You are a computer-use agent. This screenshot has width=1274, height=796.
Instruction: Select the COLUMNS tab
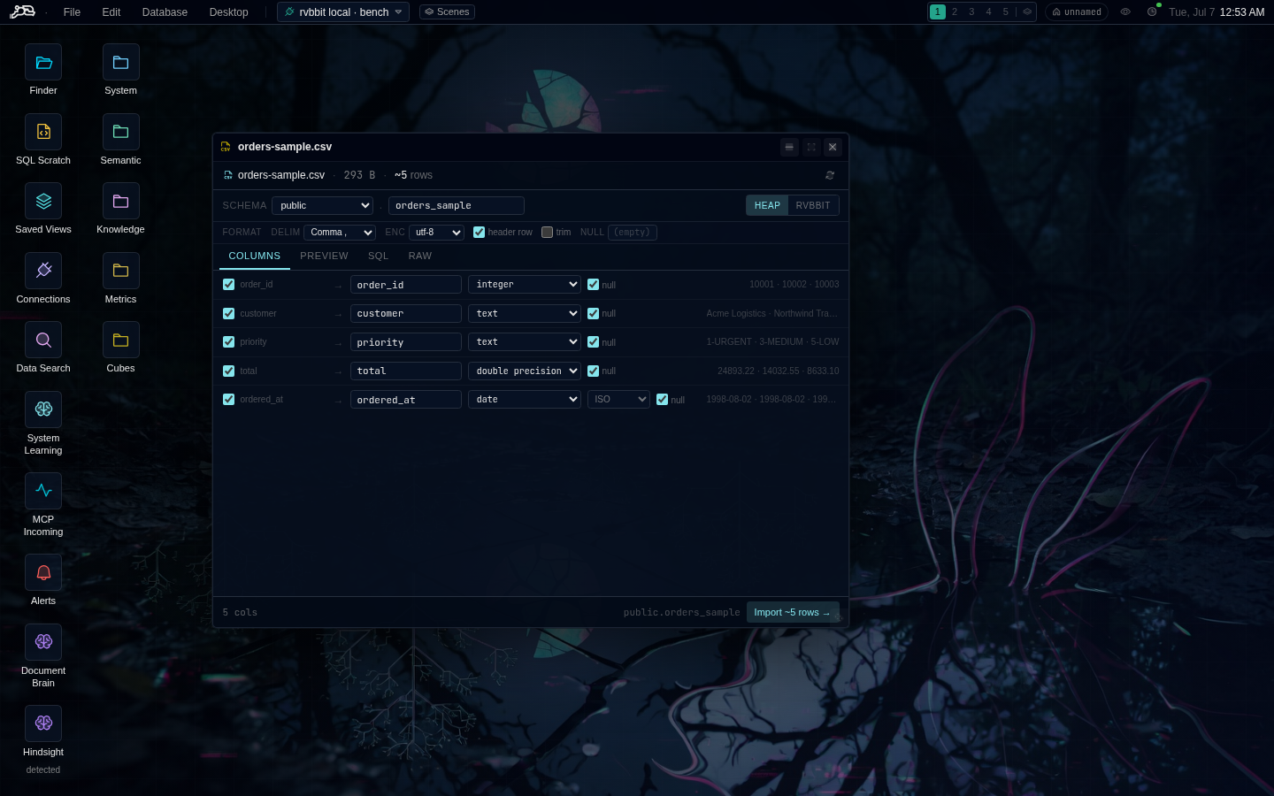click(255, 256)
